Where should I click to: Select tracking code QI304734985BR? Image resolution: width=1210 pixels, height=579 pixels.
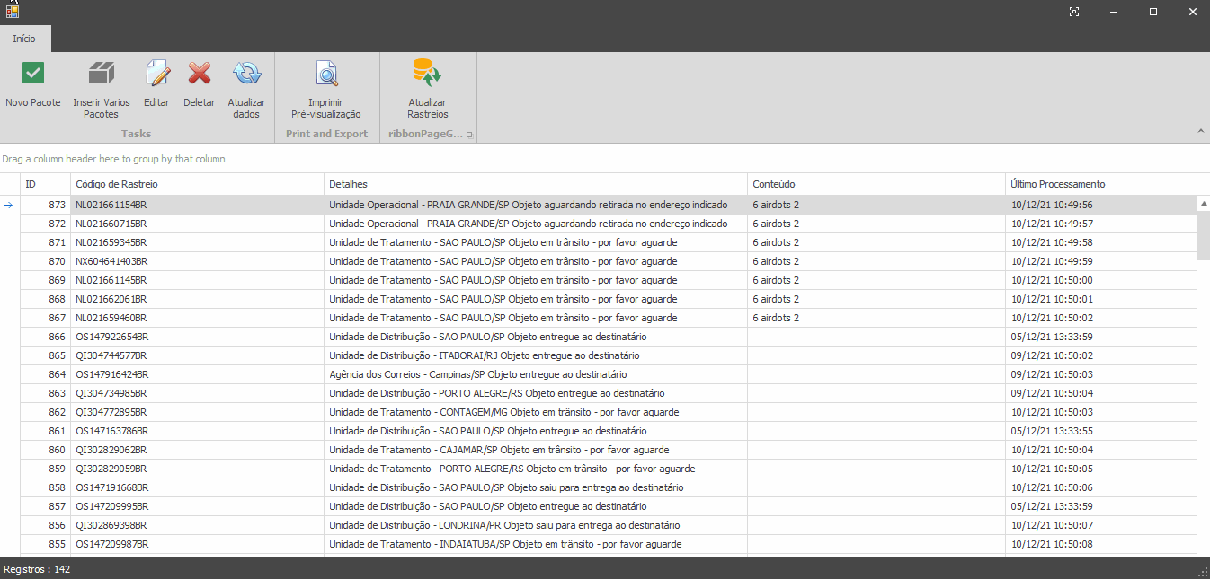111,393
